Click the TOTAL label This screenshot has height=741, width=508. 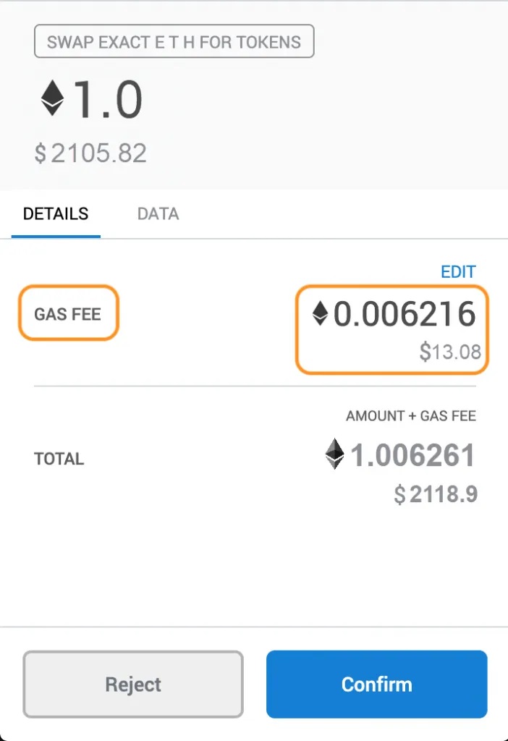pos(59,459)
